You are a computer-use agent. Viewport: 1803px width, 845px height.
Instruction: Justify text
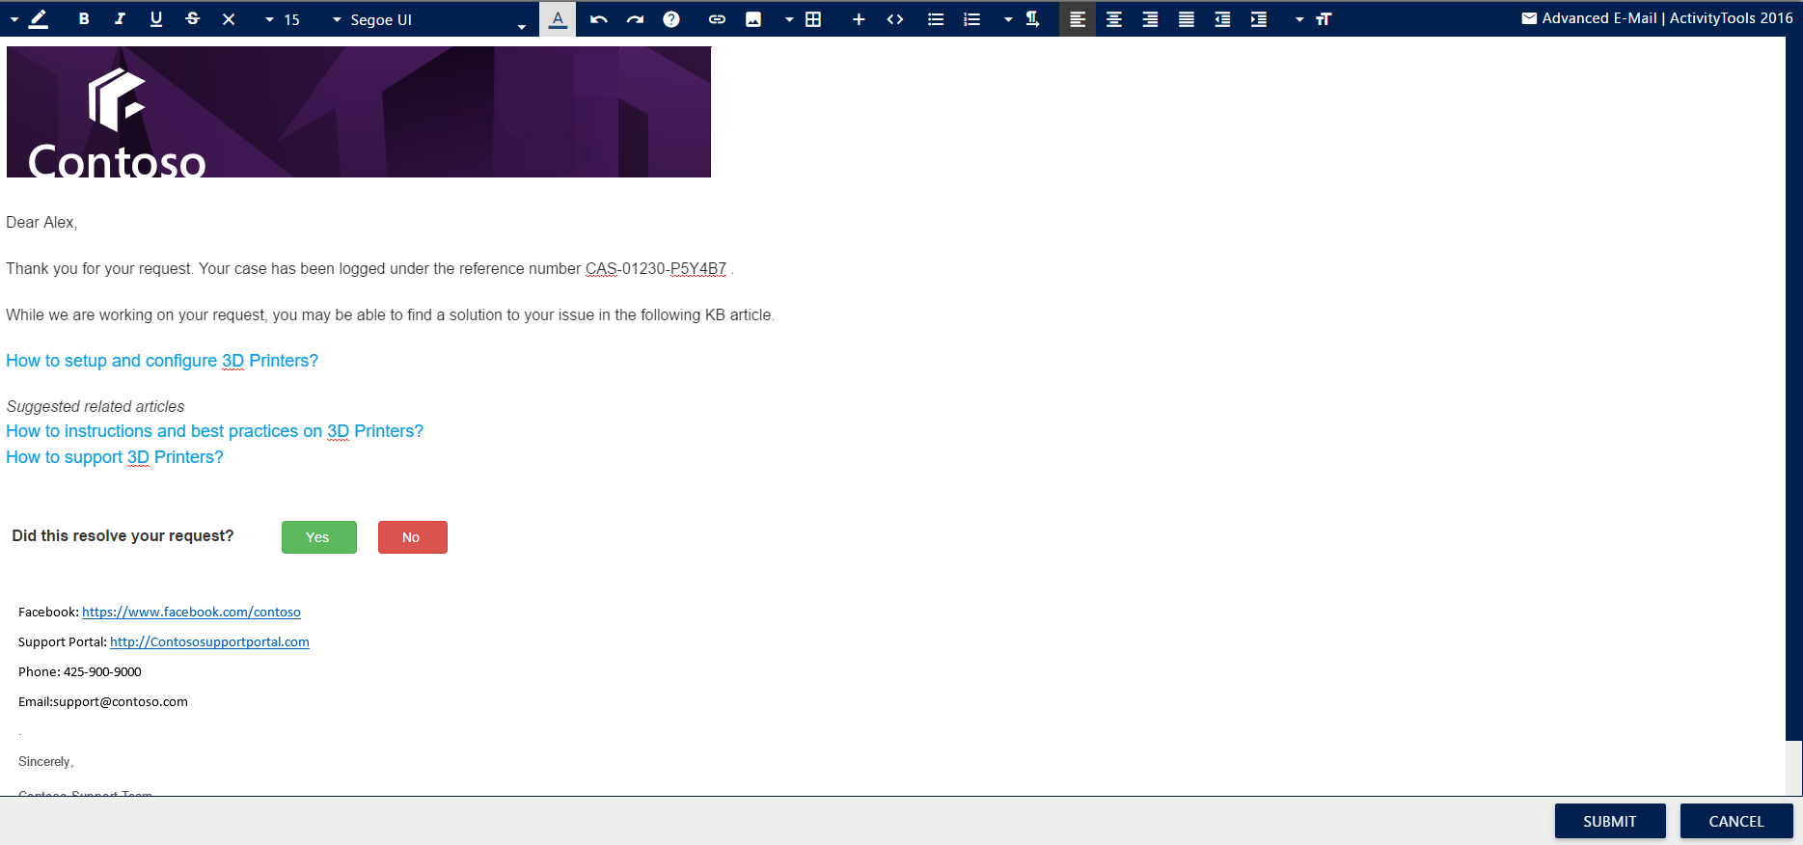(1187, 19)
